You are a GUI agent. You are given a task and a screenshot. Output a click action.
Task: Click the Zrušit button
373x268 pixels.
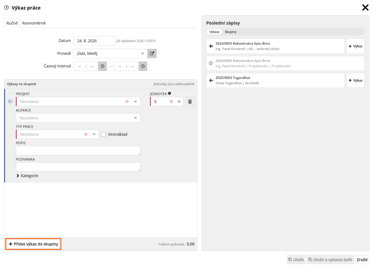[x=362, y=260]
